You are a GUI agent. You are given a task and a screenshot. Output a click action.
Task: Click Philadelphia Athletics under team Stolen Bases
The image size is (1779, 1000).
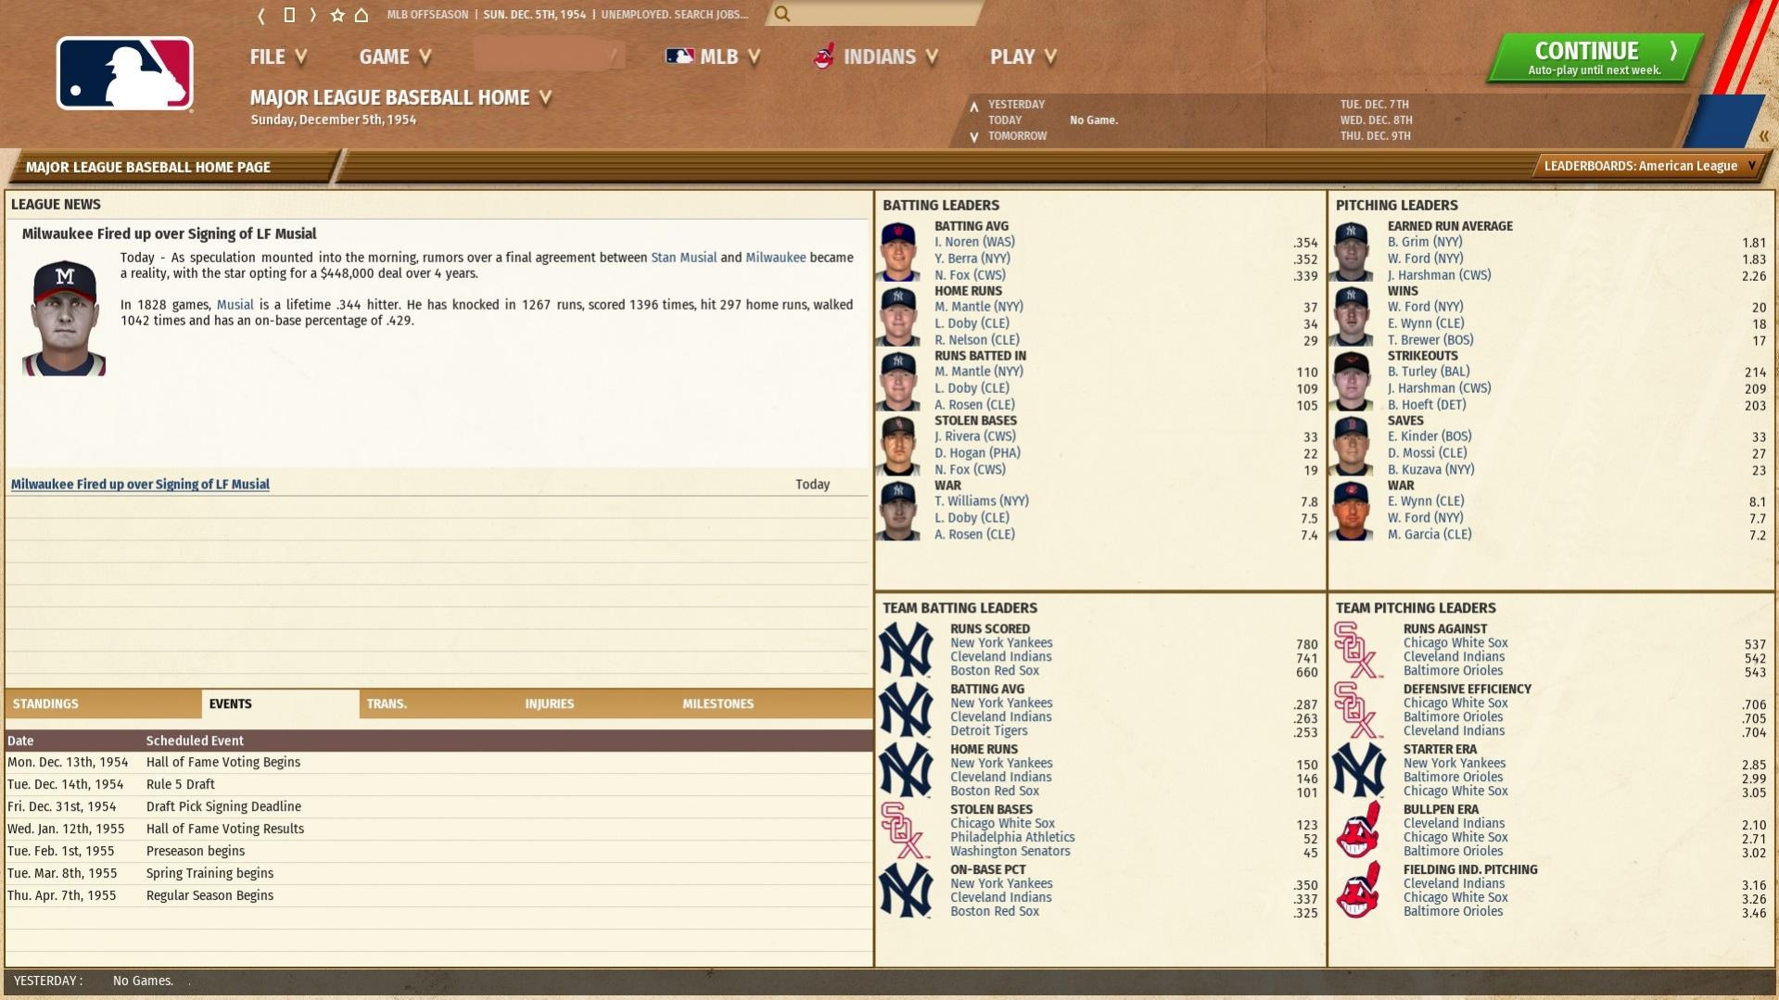click(1012, 838)
